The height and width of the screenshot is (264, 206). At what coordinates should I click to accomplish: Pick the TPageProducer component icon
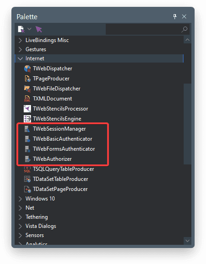[27, 79]
